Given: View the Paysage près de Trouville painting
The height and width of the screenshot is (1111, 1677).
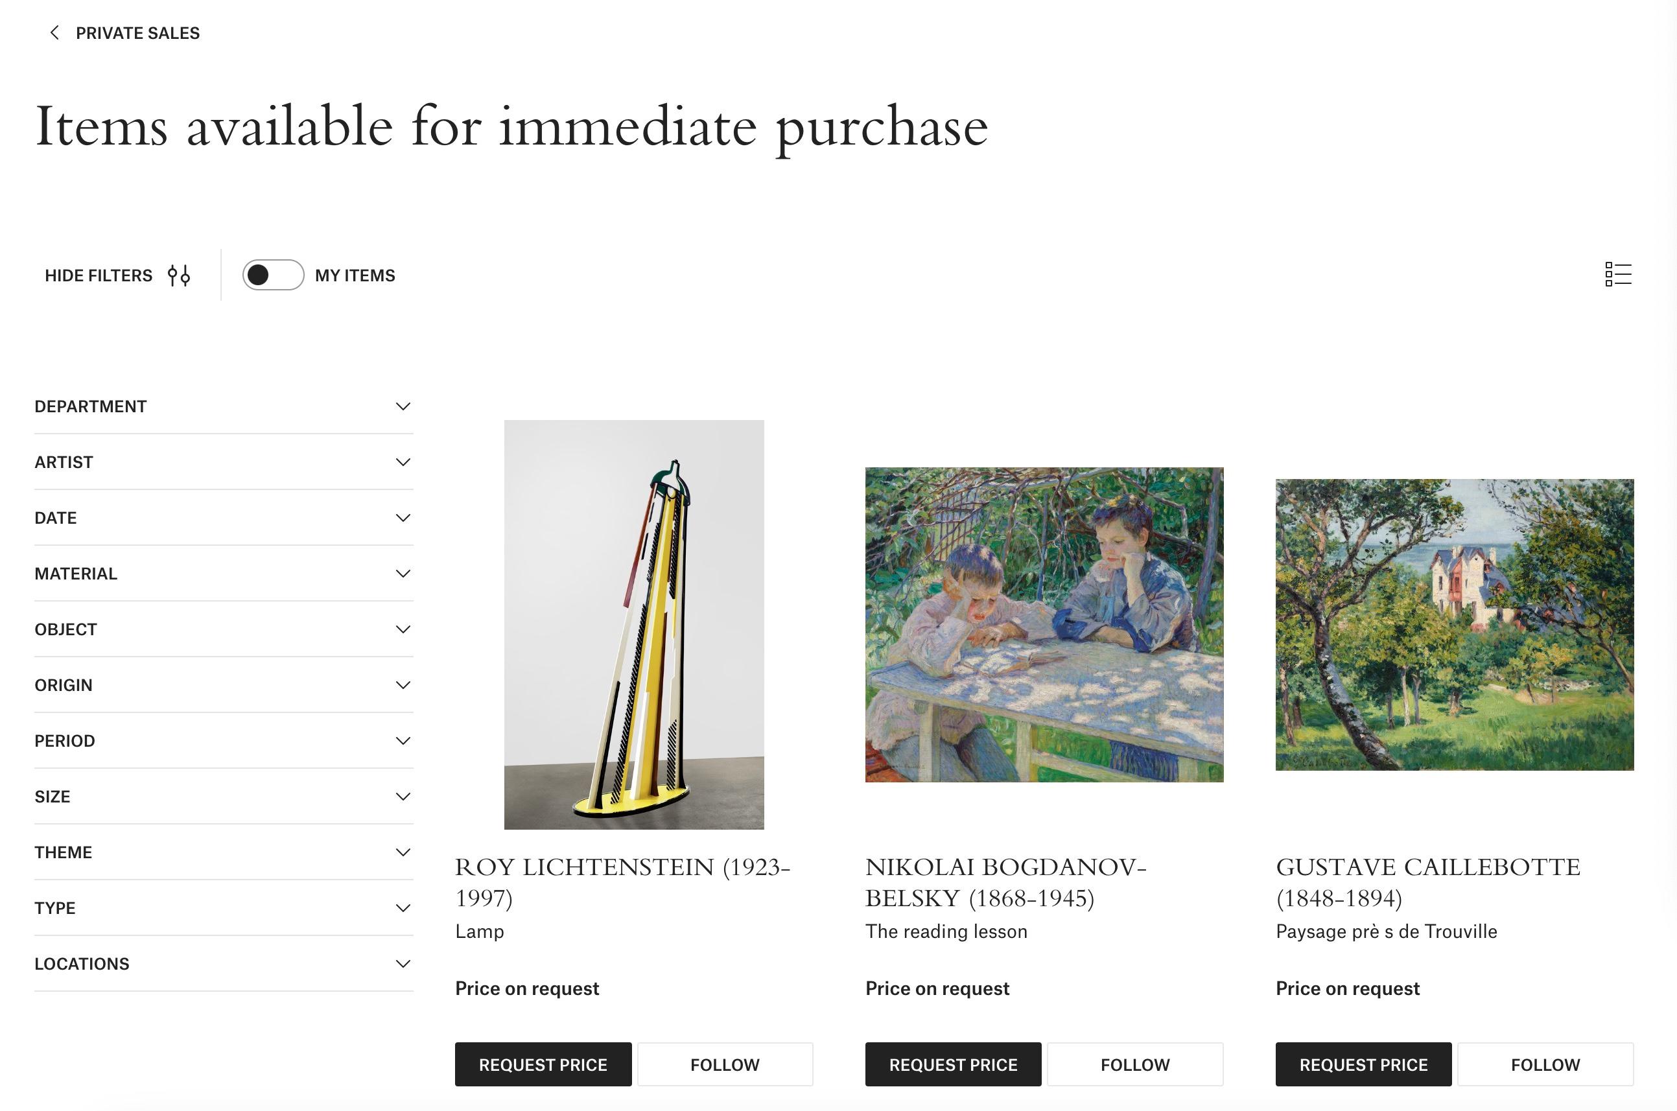Looking at the screenshot, I should point(1455,624).
